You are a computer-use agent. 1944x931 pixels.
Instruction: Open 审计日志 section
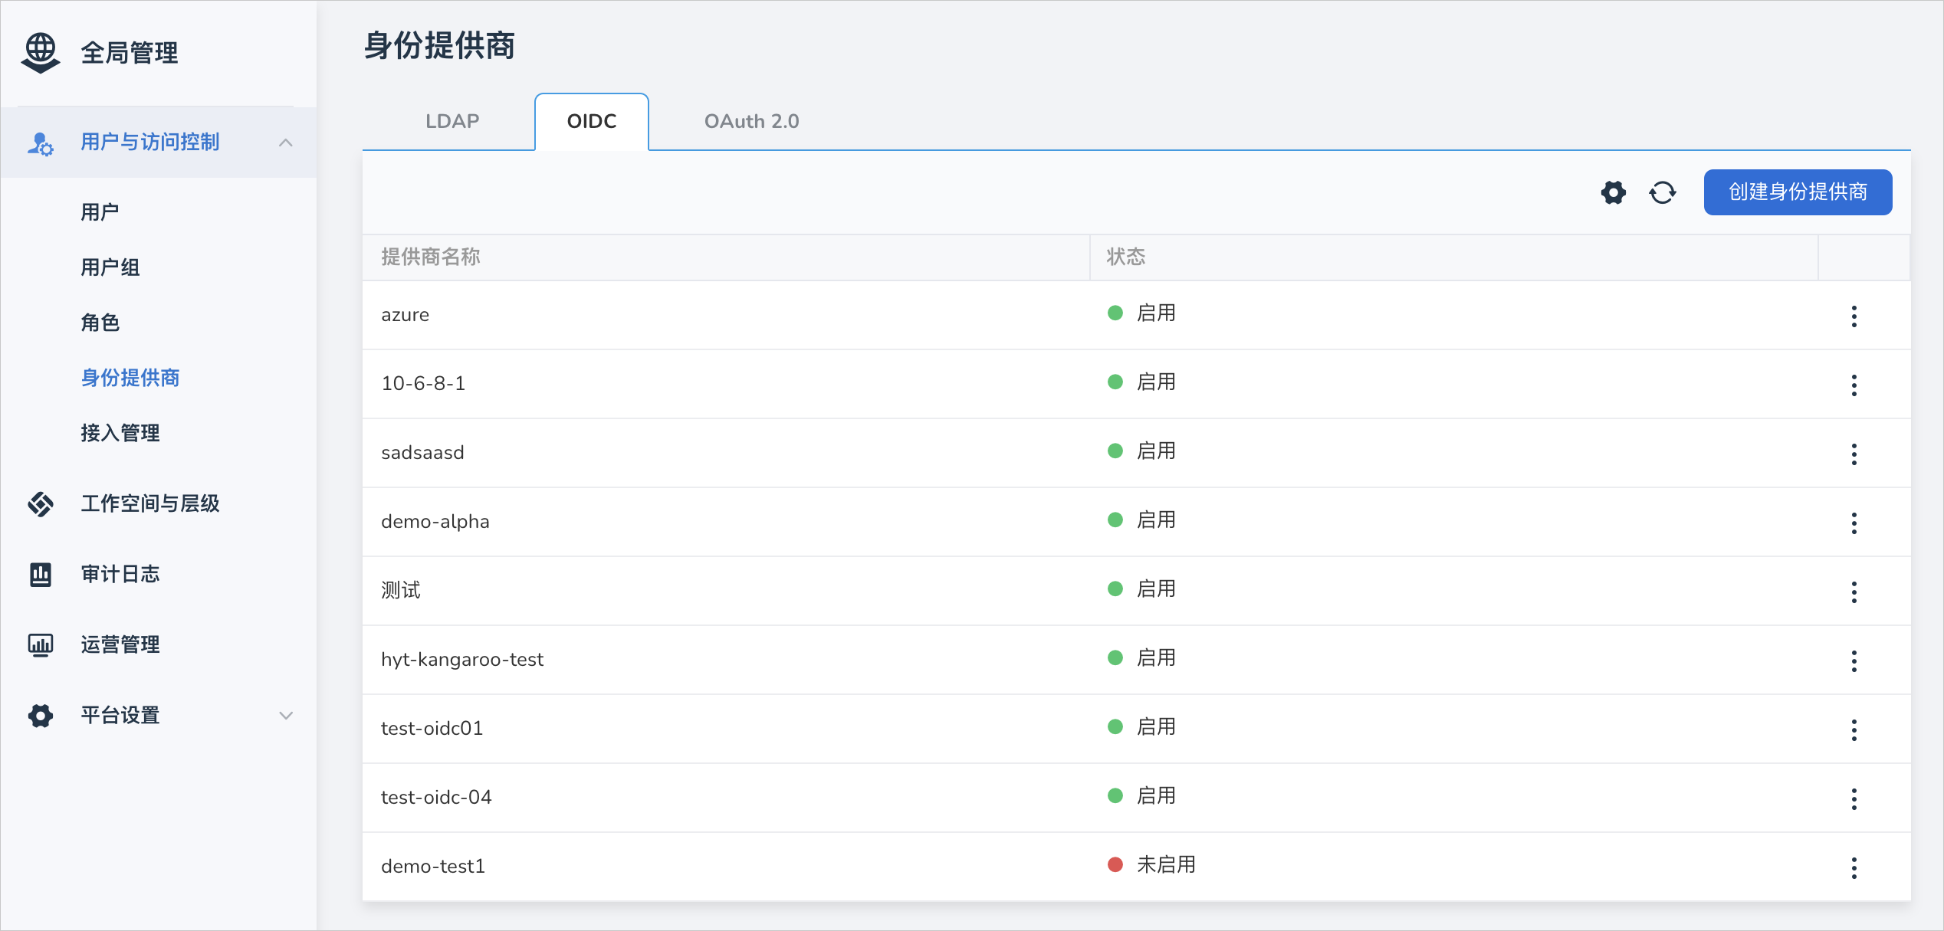[x=120, y=574]
